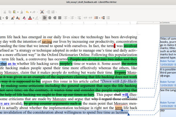Click the inserted blue text 'as to'
This screenshot has height=117, width=176.
[x=12, y=64]
